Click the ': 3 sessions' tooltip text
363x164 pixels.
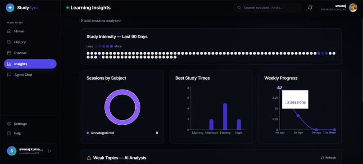point(295,102)
